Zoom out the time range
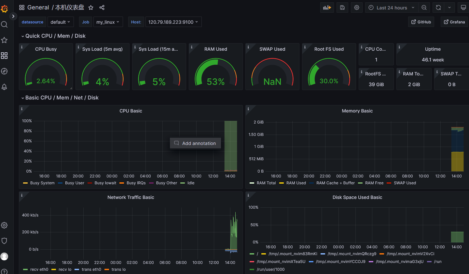The height and width of the screenshot is (274, 469). pos(424,7)
